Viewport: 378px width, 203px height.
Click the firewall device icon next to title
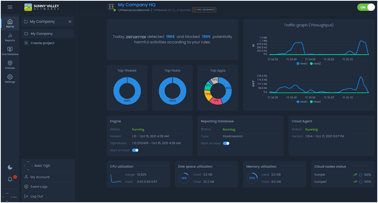pos(111,7)
